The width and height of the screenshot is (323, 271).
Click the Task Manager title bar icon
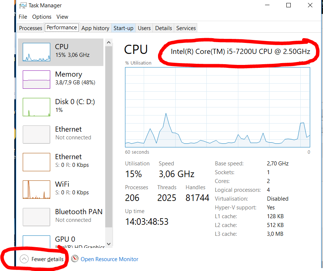(23, 6)
